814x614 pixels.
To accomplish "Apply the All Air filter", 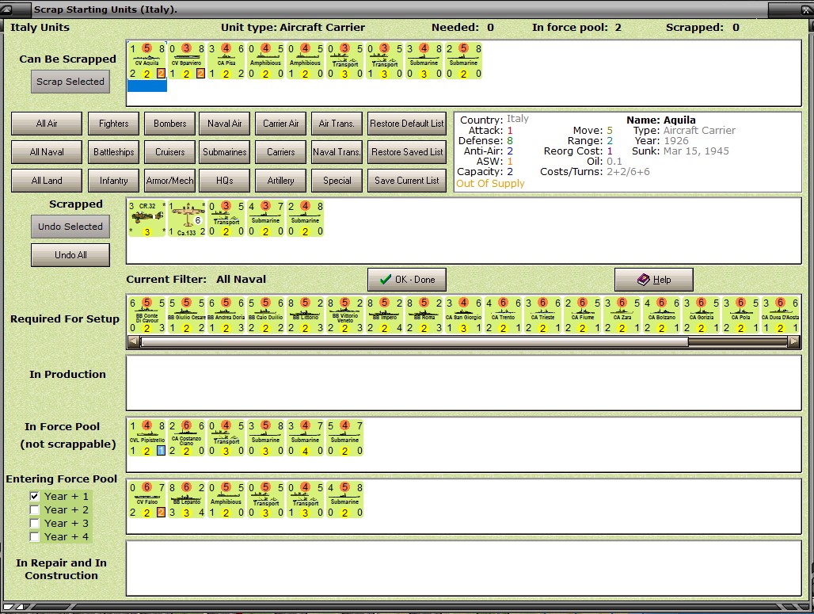I will tap(47, 124).
